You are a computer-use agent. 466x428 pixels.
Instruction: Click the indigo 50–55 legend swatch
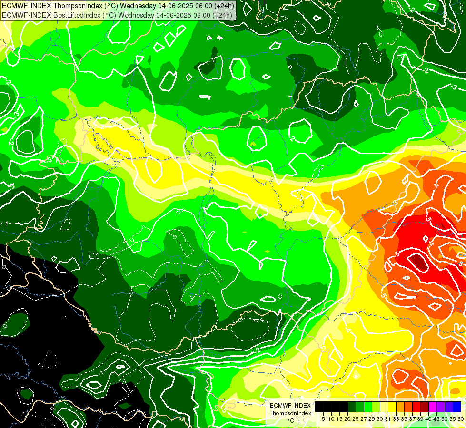[449, 407]
